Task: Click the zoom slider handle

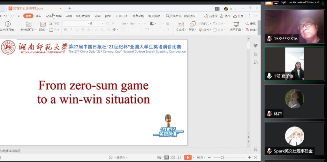Action: 222,158
